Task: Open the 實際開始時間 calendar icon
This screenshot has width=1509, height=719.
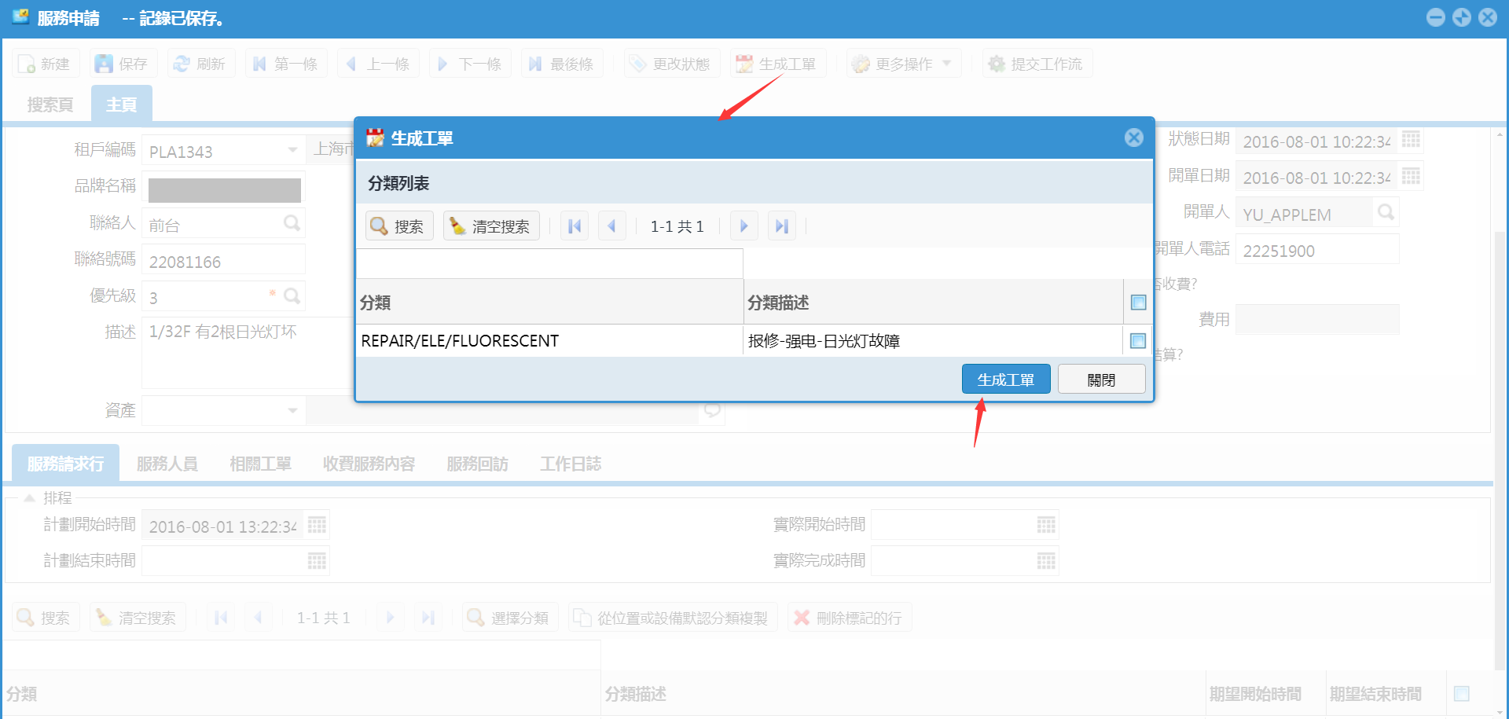Action: click(x=1046, y=525)
